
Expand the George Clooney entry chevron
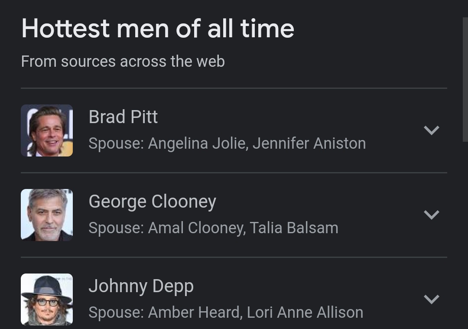click(x=431, y=215)
